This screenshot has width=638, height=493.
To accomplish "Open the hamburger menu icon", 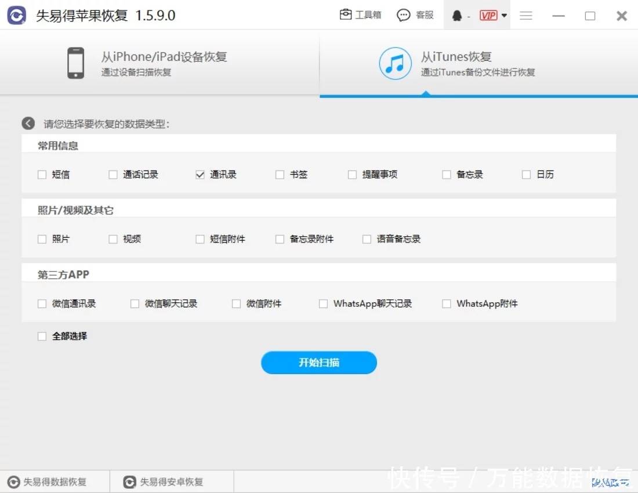I will pyautogui.click(x=526, y=15).
